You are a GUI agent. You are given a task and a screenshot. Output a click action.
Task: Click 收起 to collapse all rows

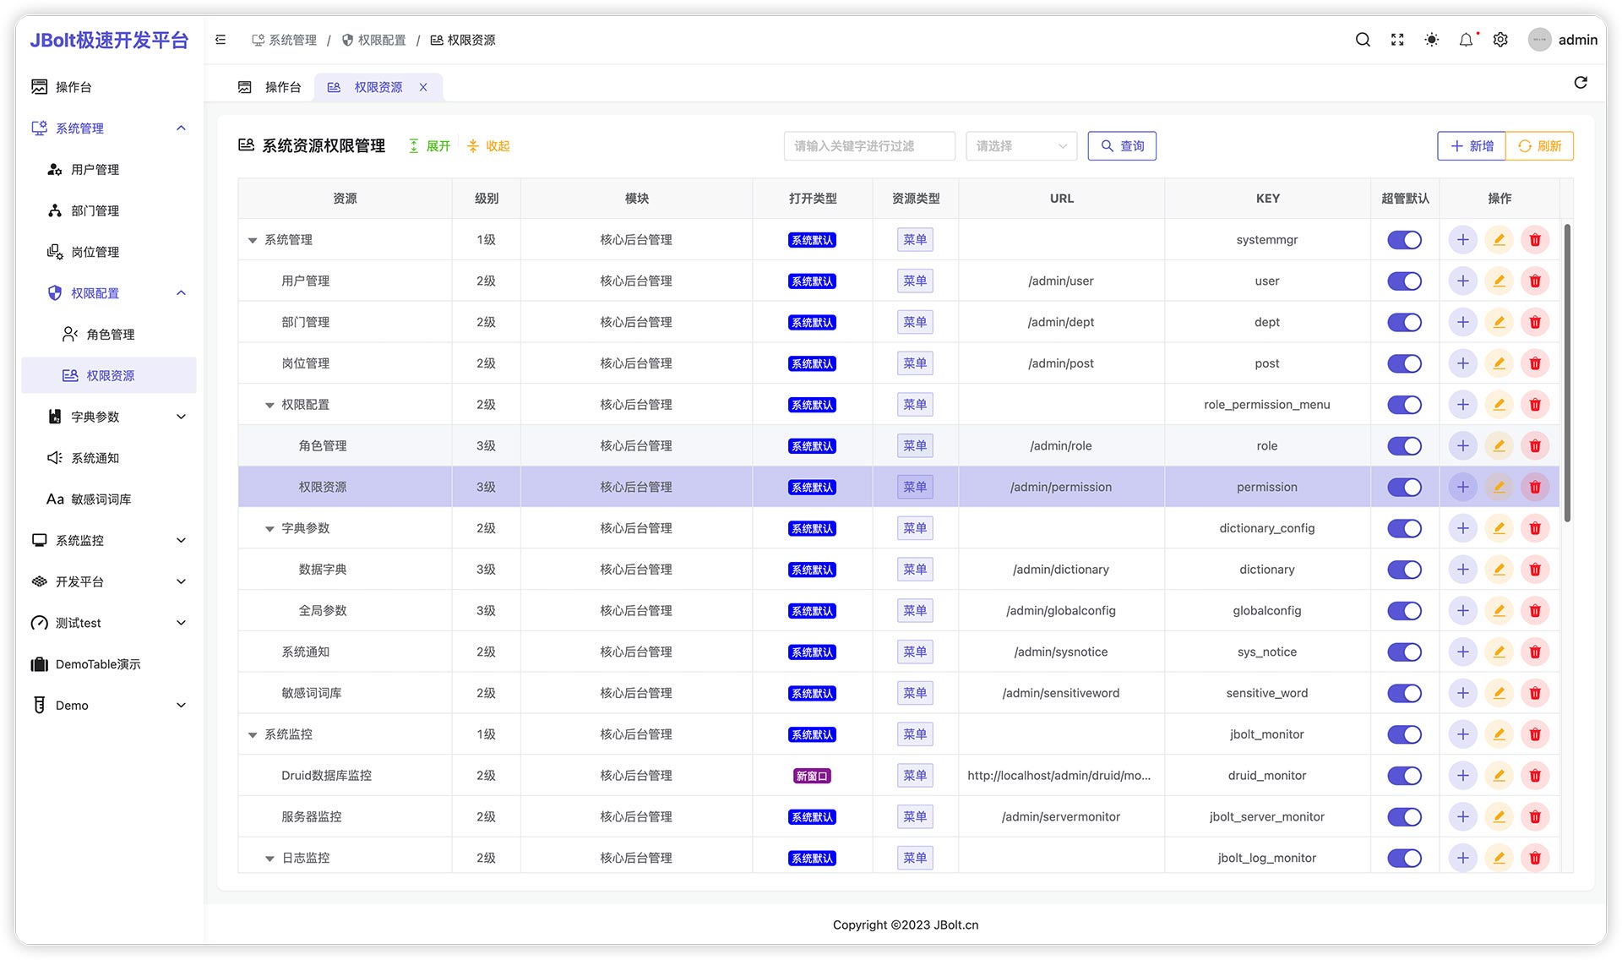pos(488,146)
